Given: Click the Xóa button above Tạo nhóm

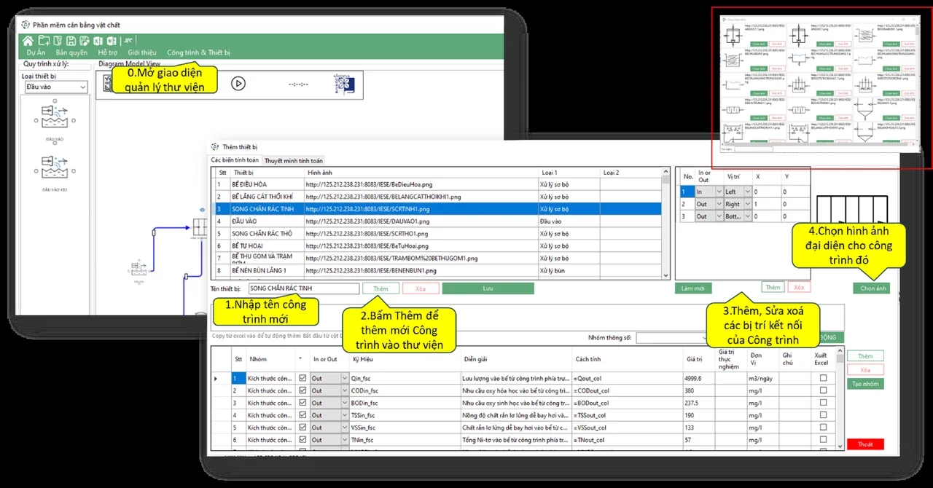Looking at the screenshot, I should [865, 370].
